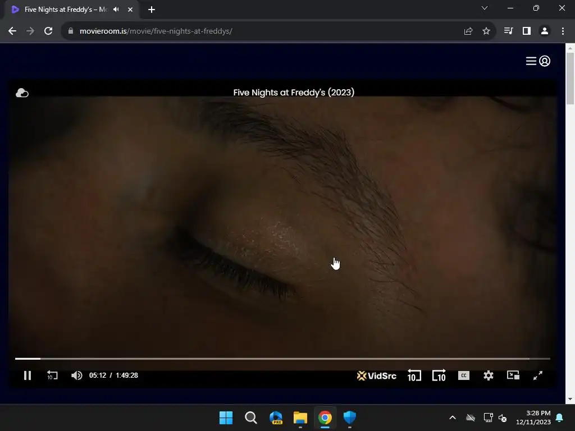Enable picture-in-picture mode
Viewport: 575px width, 431px height.
513,375
